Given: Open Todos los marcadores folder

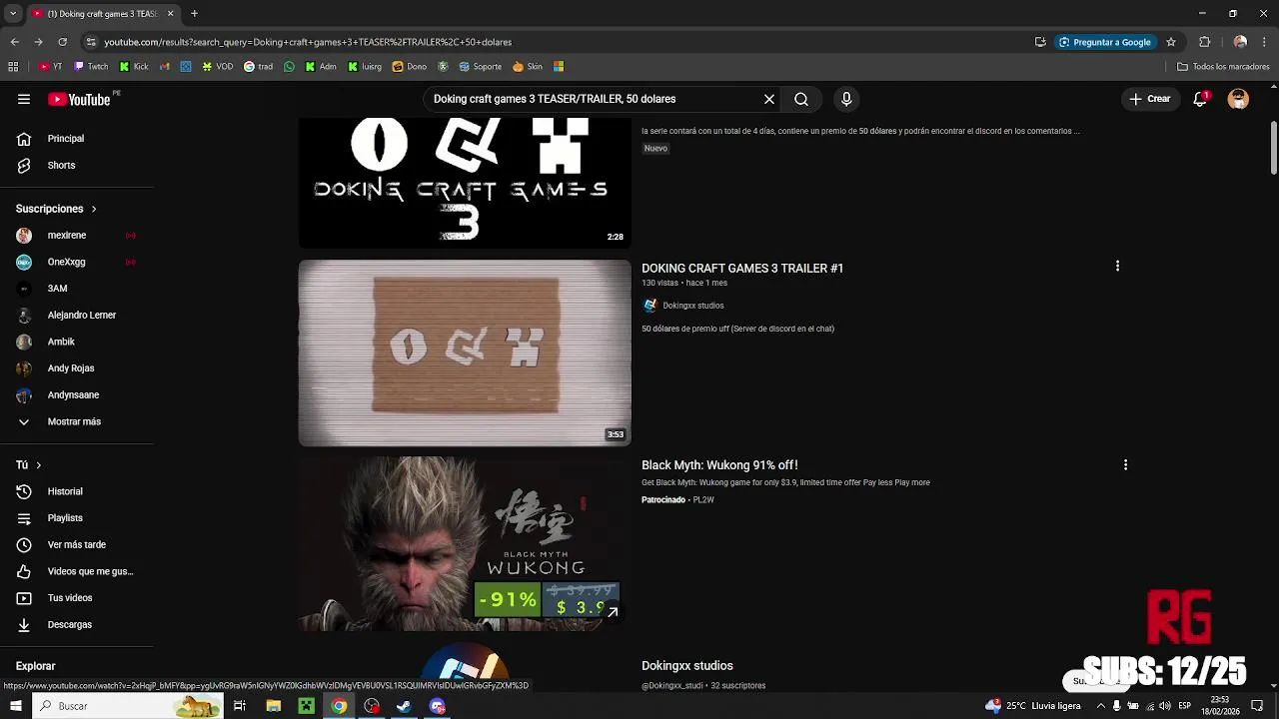Looking at the screenshot, I should tap(1223, 67).
